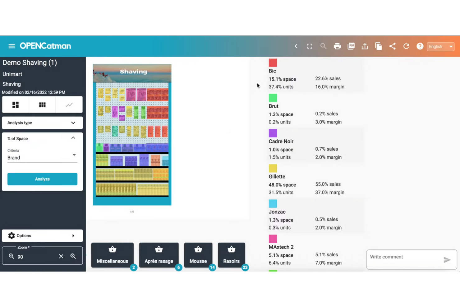
Task: Refresh the planogram view
Action: click(x=406, y=46)
